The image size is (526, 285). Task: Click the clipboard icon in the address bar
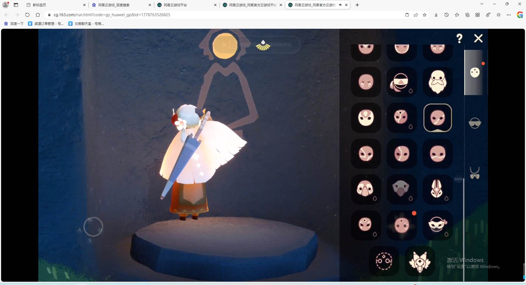coord(407,15)
